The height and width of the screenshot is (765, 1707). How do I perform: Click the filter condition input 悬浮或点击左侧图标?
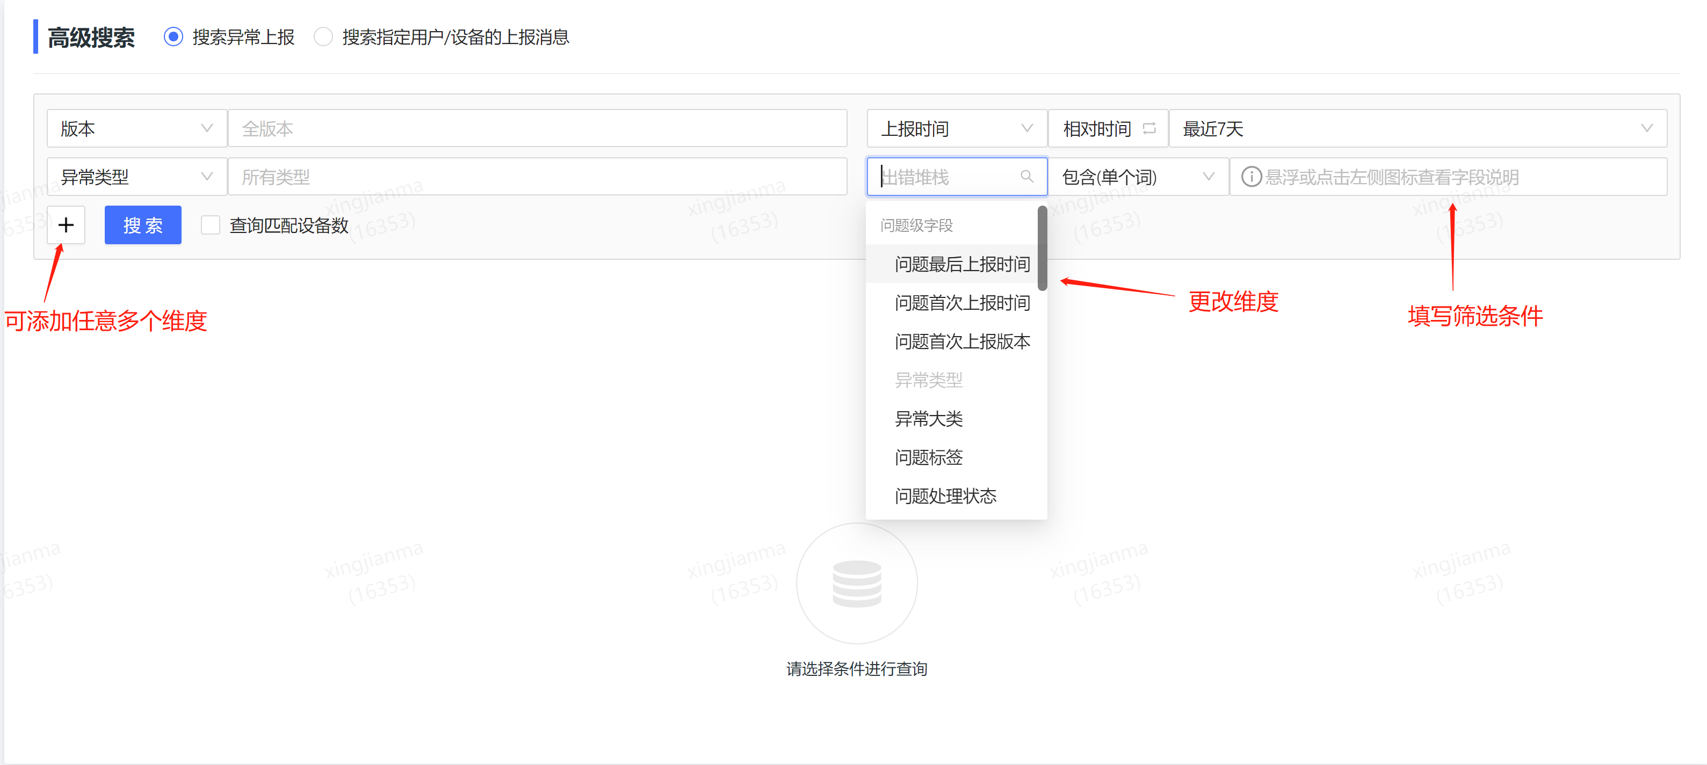pyautogui.click(x=1448, y=177)
